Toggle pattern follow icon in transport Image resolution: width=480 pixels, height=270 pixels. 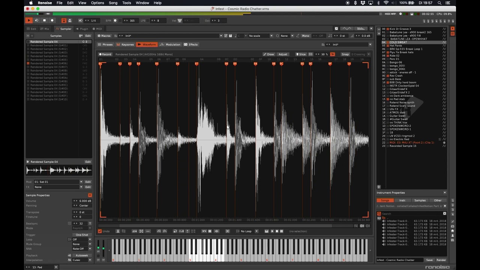pyautogui.click(x=64, y=21)
